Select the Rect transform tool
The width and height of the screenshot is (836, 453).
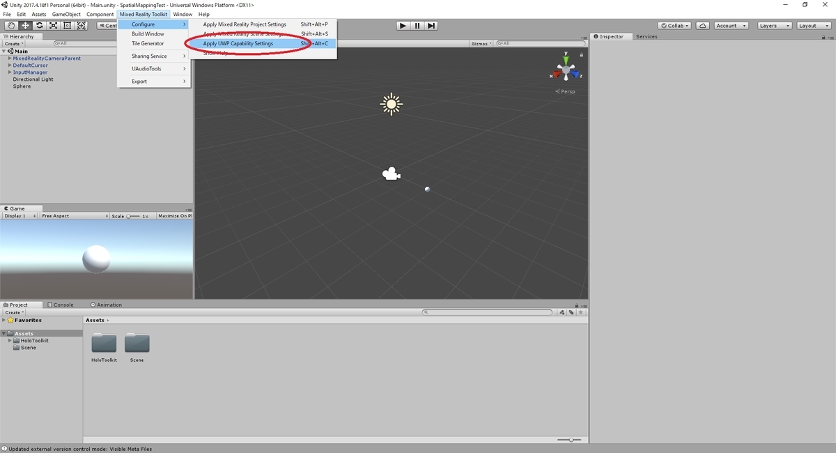click(x=68, y=26)
